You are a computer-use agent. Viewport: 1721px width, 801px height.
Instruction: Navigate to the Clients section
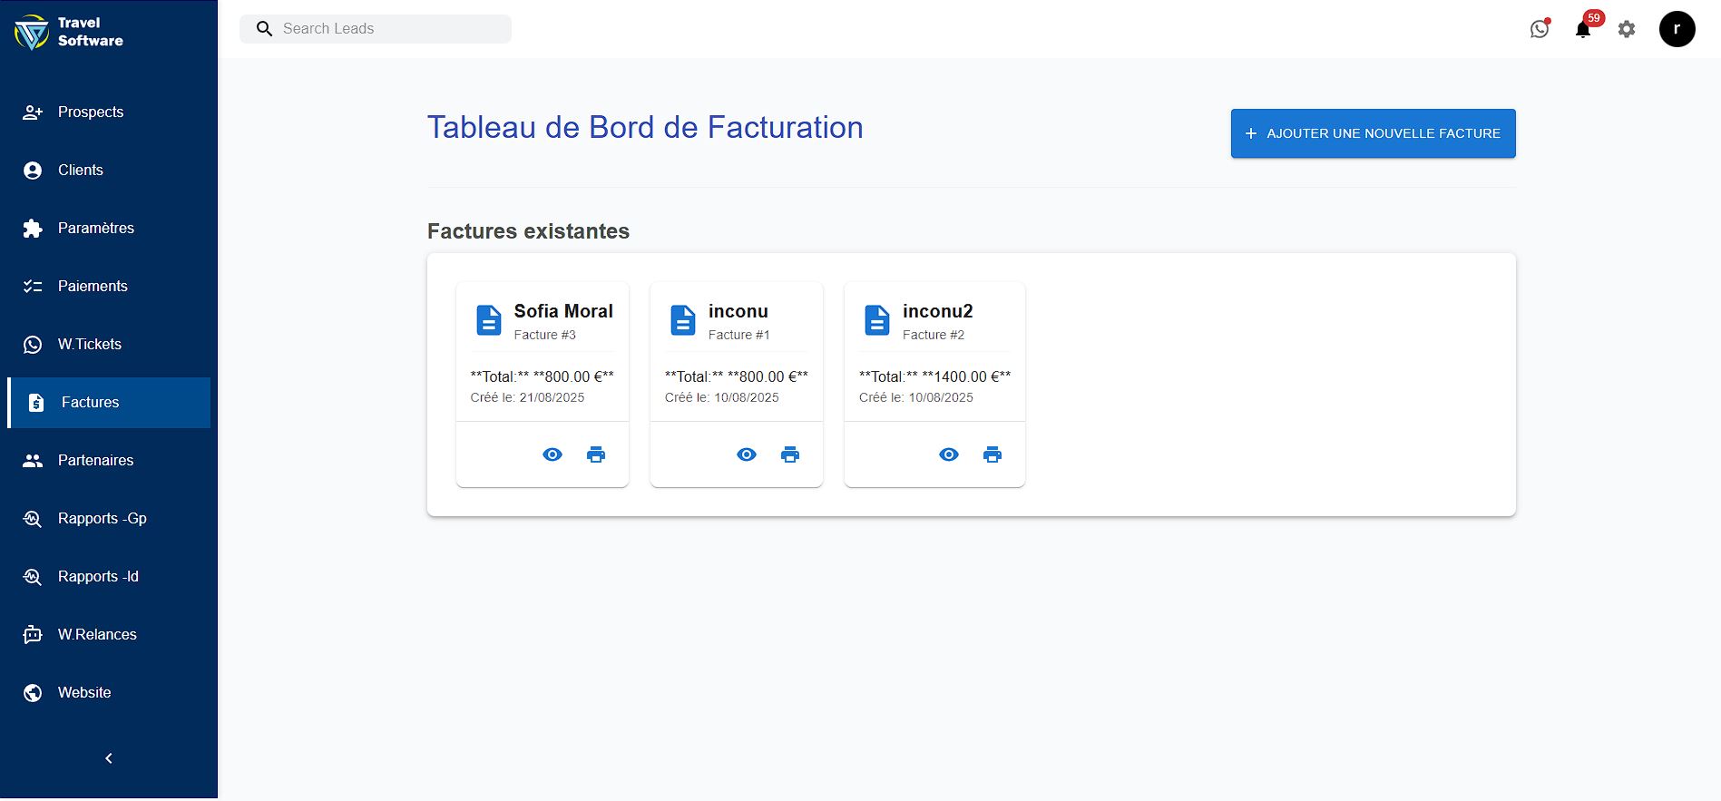(x=80, y=170)
